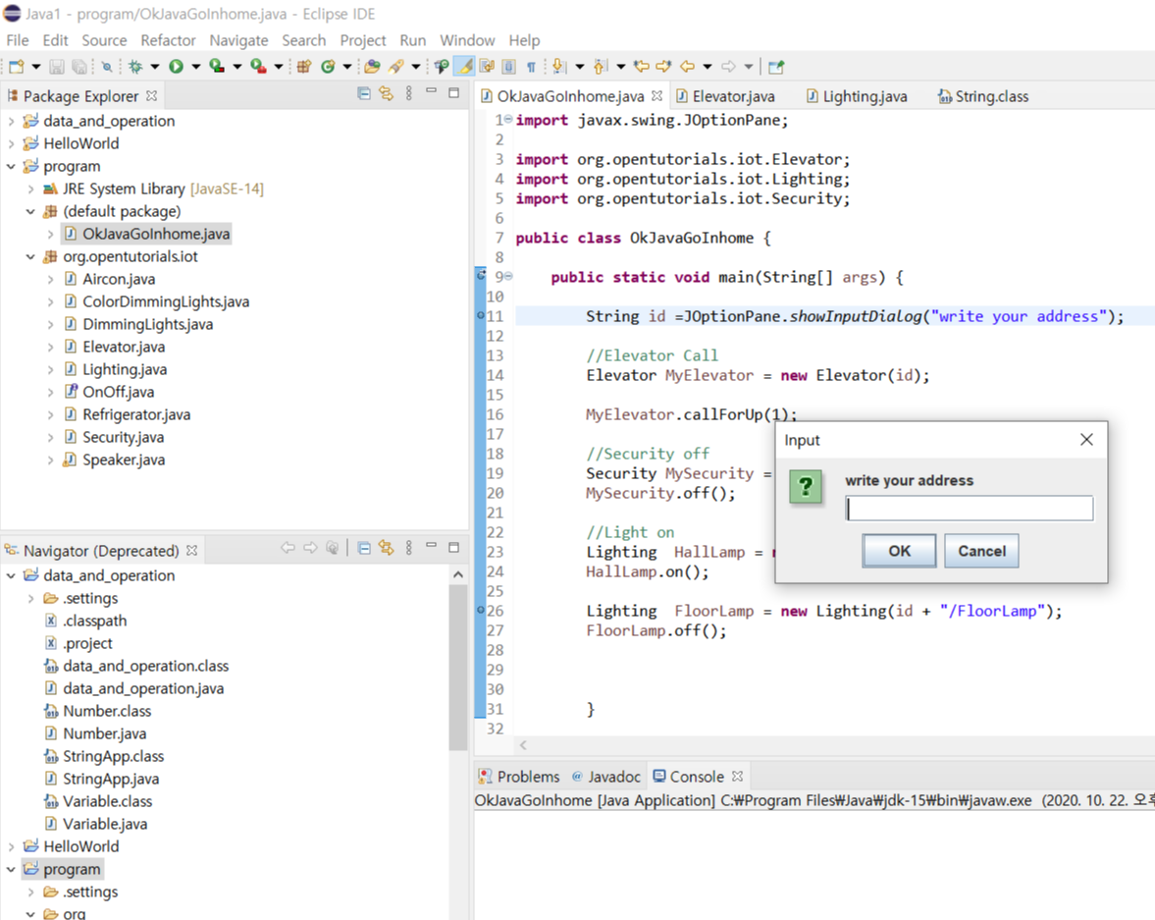The height and width of the screenshot is (920, 1155).
Task: Click the New file toolbar icon
Action: click(17, 67)
